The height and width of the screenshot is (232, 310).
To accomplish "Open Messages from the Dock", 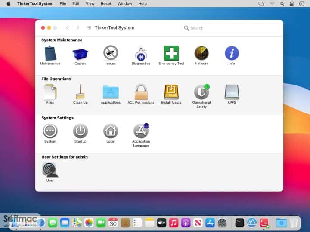I will click(x=53, y=223).
